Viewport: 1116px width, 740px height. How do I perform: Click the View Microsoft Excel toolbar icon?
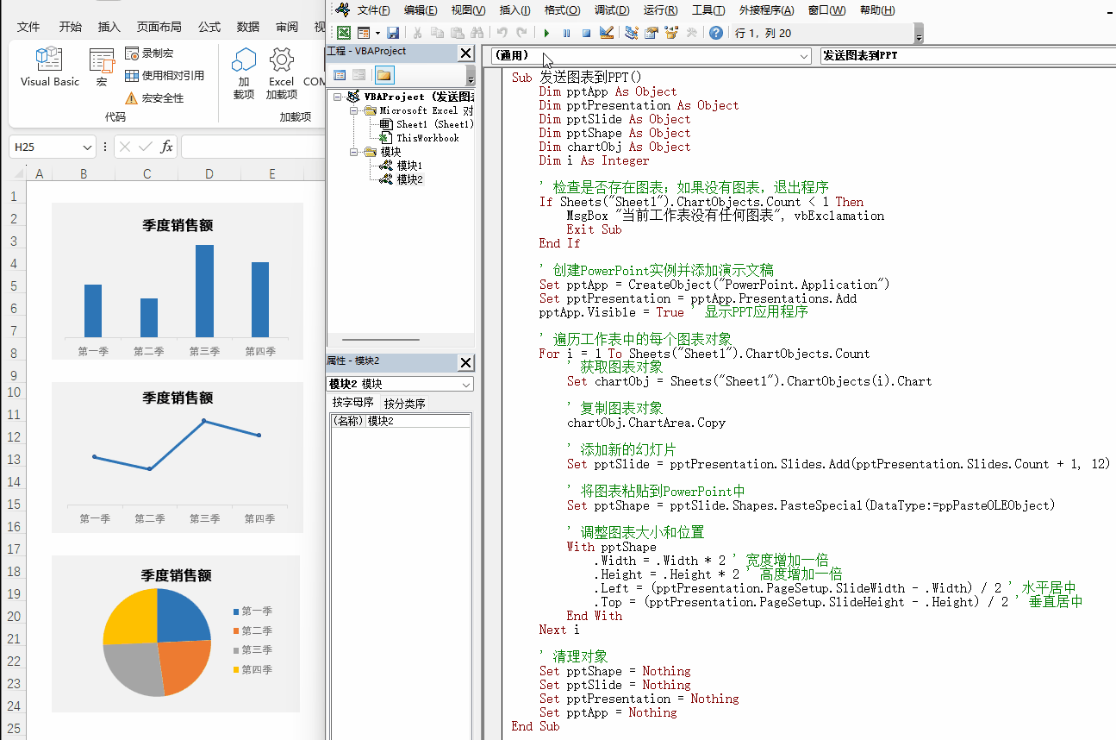click(343, 33)
